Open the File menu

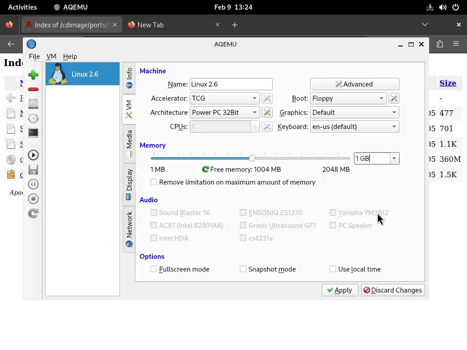click(x=34, y=56)
